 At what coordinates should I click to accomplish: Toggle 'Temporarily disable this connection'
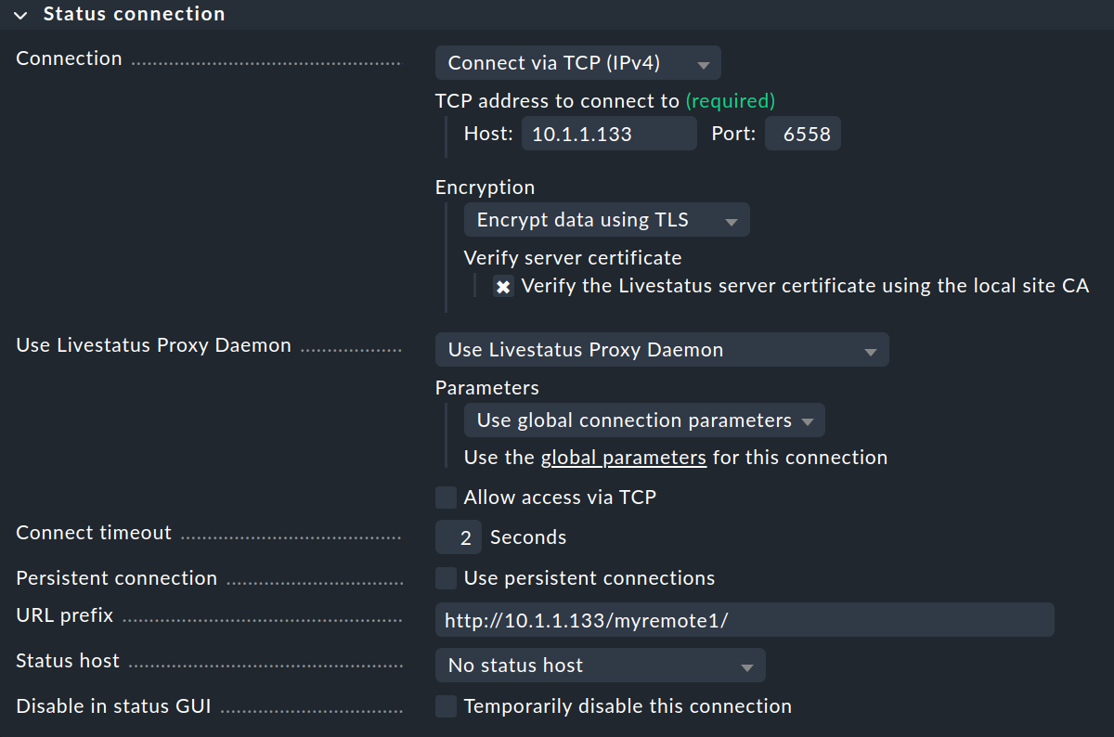pos(446,705)
